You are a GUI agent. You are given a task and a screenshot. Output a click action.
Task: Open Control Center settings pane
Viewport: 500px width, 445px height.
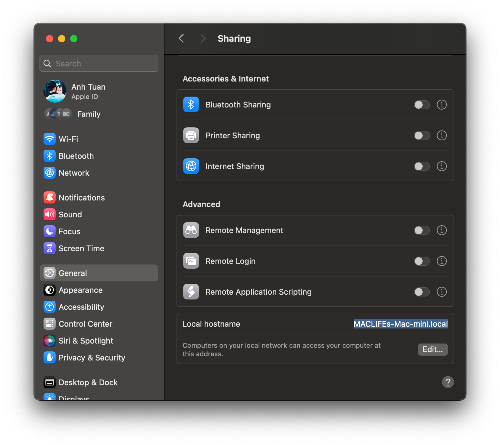(x=85, y=324)
